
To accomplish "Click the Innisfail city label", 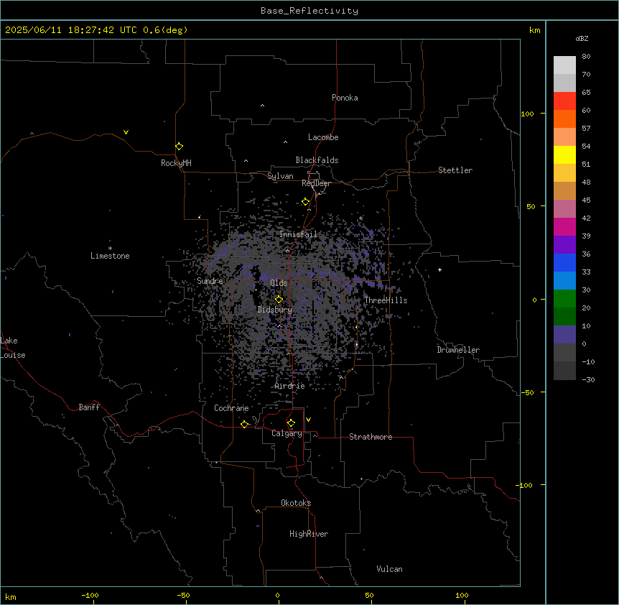I will tap(299, 234).
